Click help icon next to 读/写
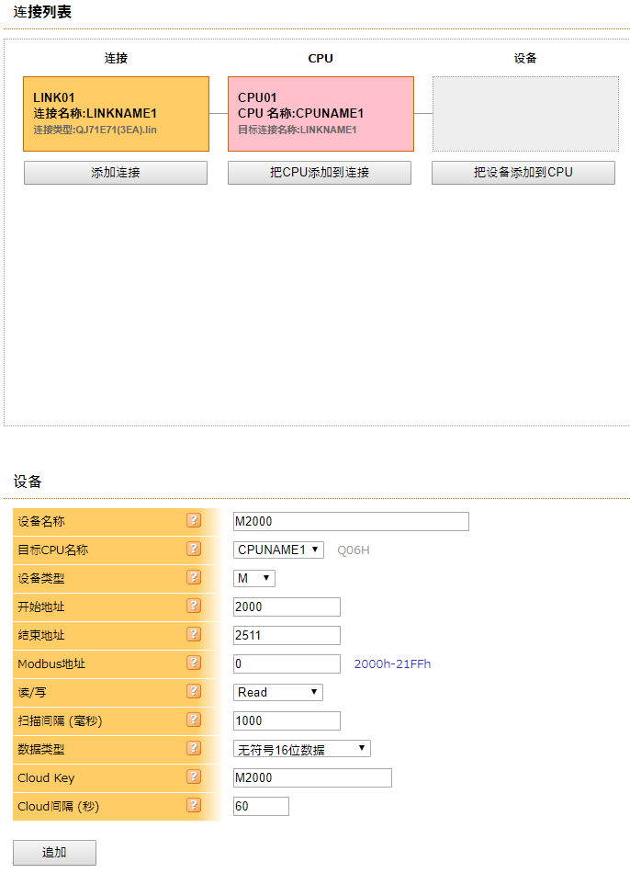630x873 pixels. click(194, 692)
